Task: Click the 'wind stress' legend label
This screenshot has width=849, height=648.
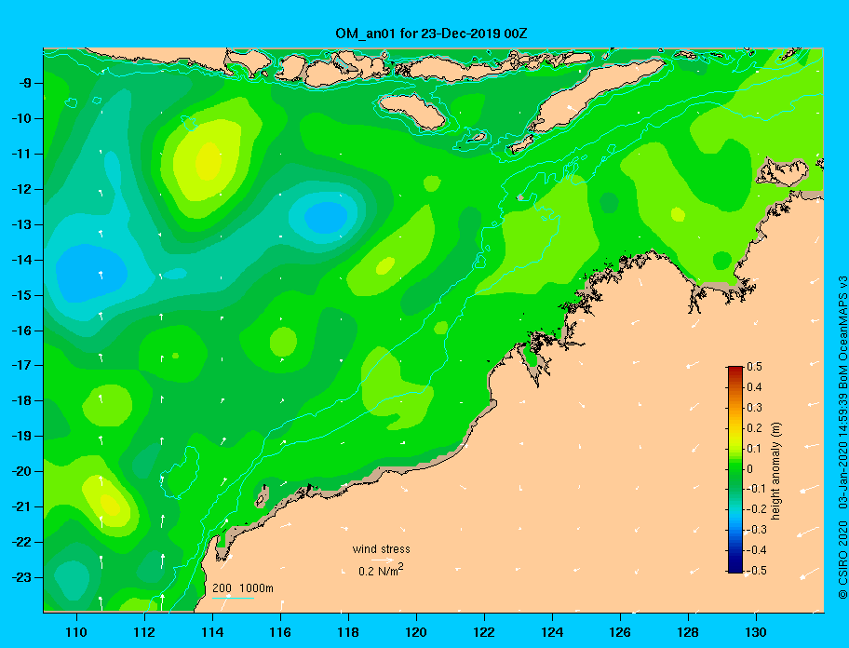Action: pyautogui.click(x=381, y=549)
